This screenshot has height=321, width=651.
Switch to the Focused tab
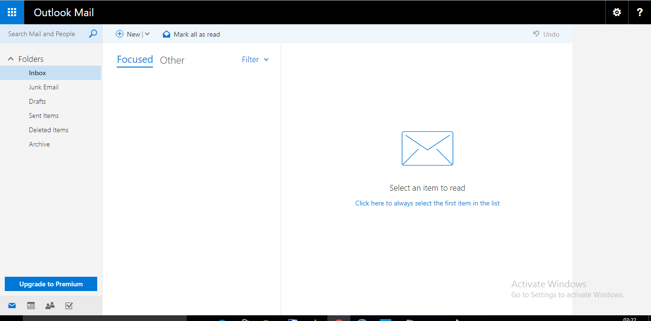click(135, 59)
